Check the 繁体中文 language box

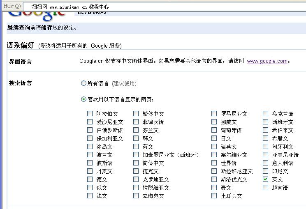[x=136, y=114]
